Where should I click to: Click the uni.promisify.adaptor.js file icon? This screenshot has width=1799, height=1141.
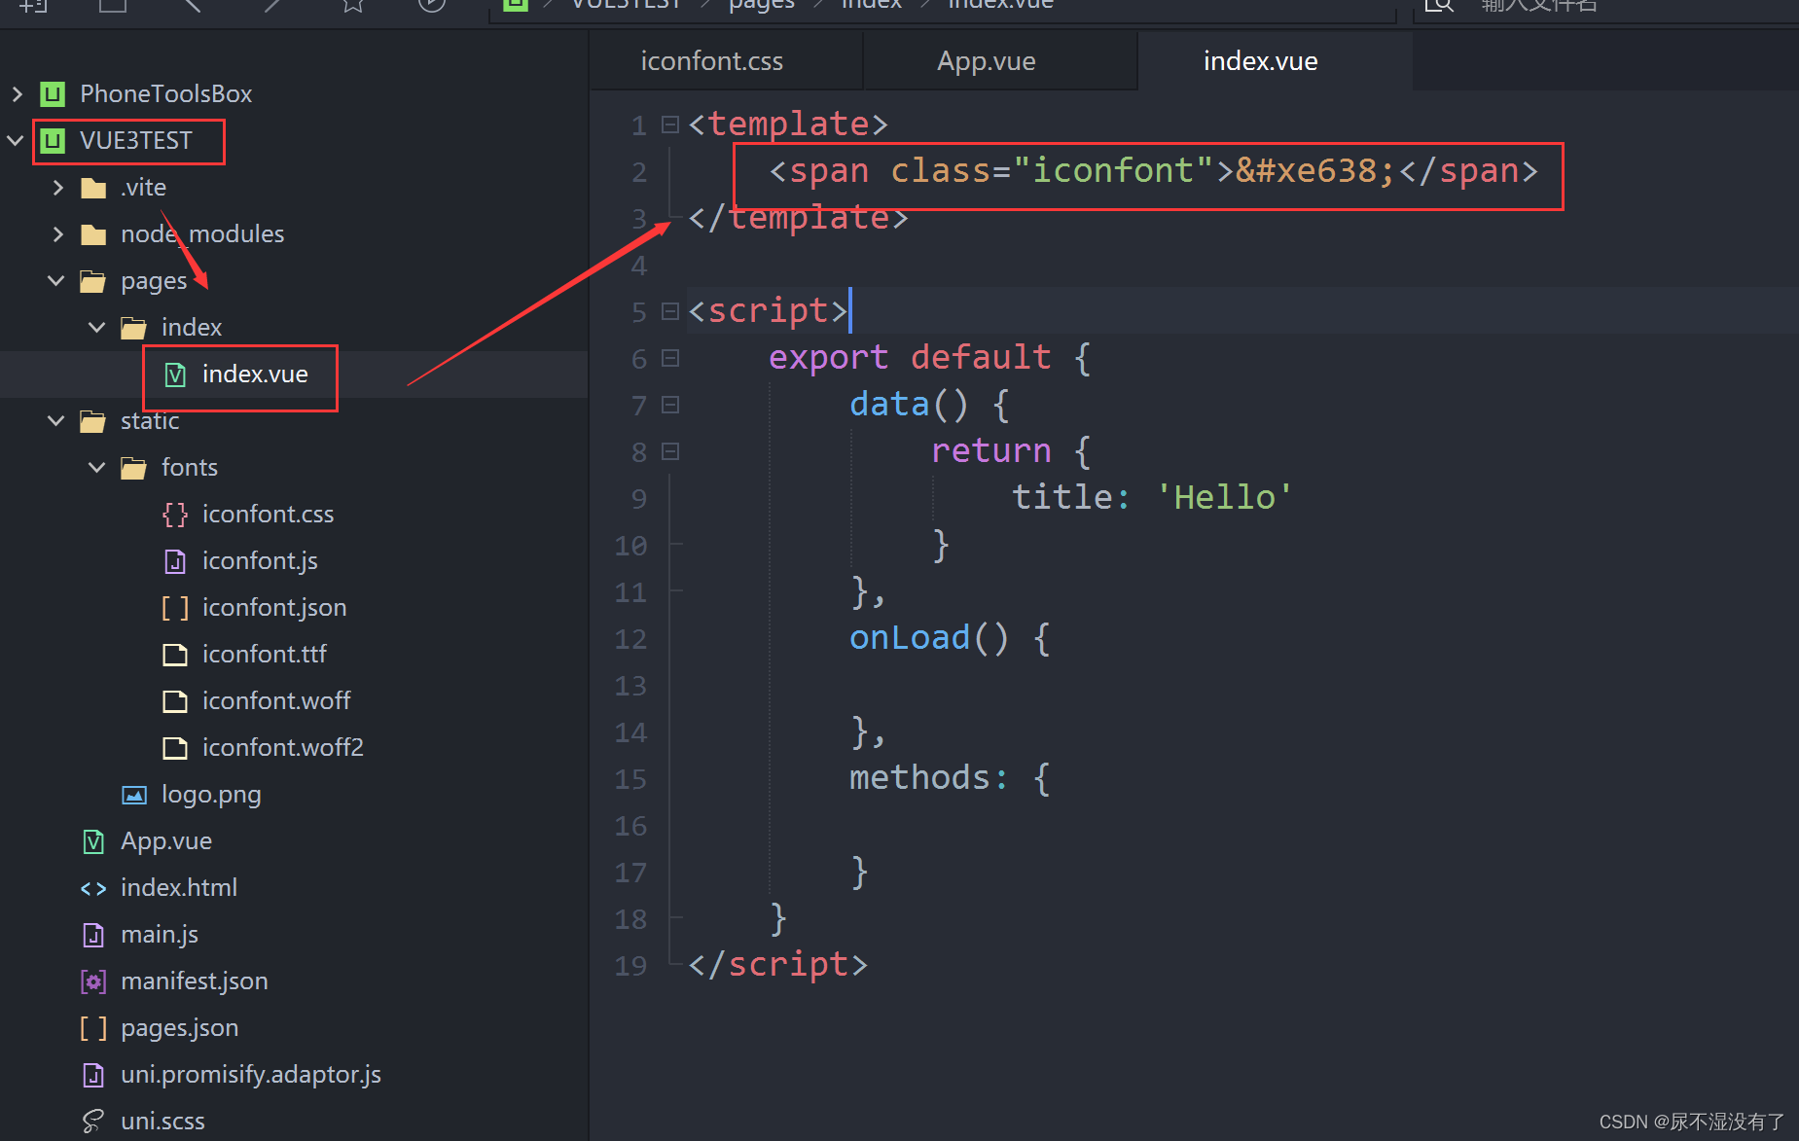point(93,1075)
